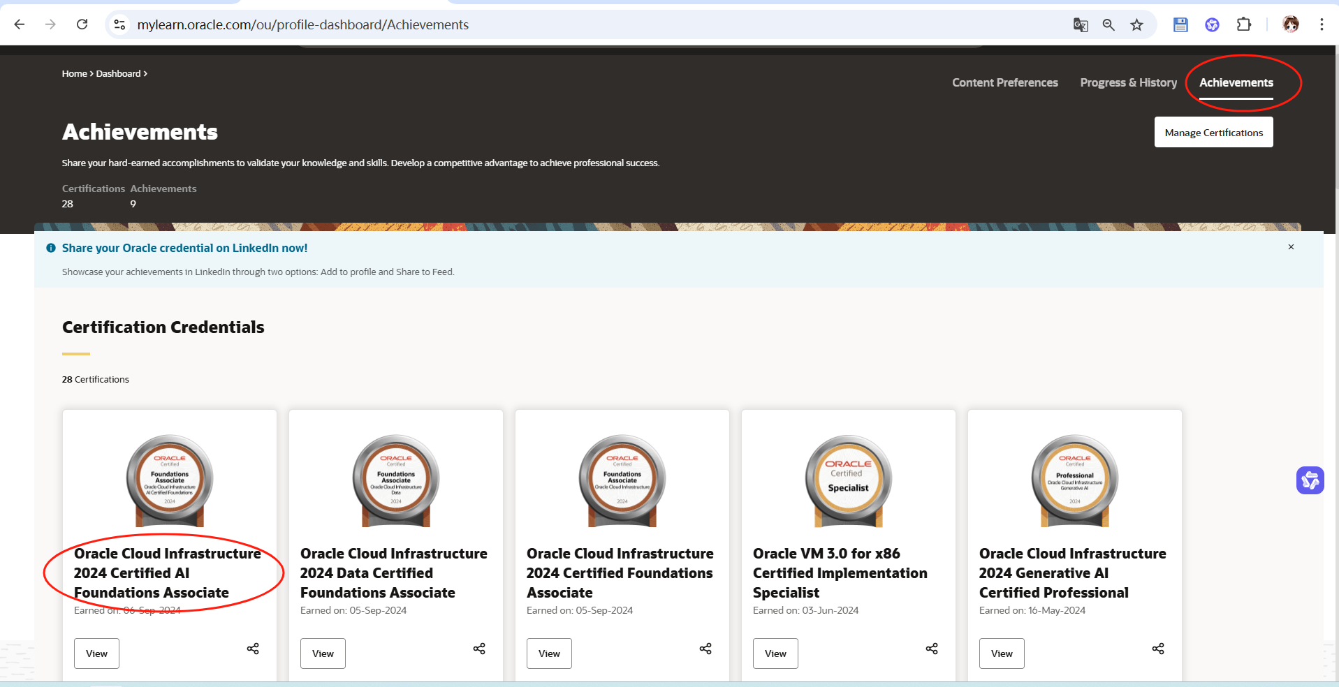Go back to the previous browser page

20,24
